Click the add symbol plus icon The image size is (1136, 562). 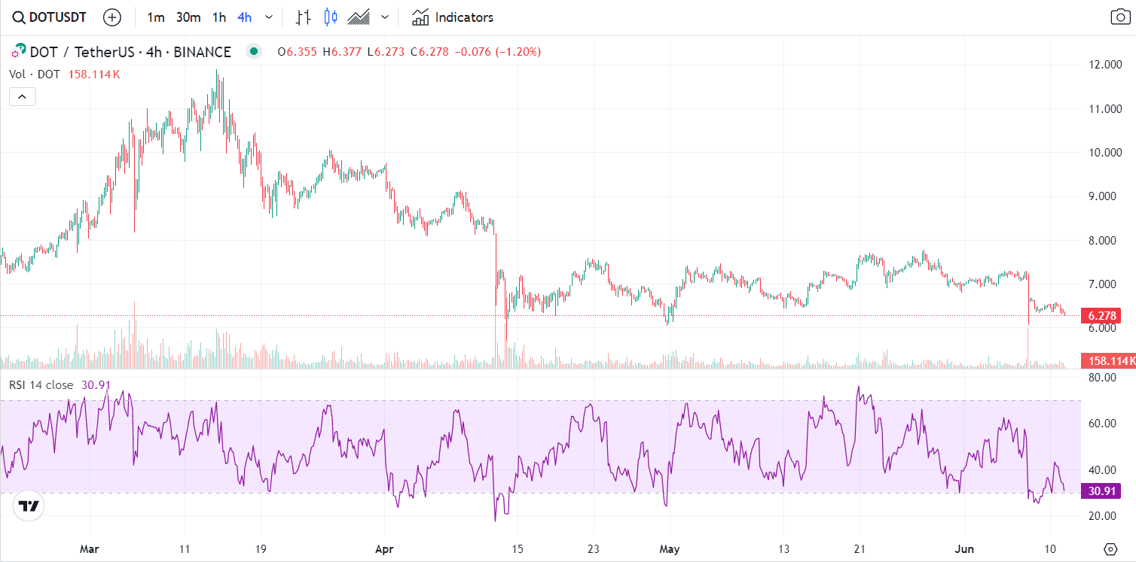112,17
